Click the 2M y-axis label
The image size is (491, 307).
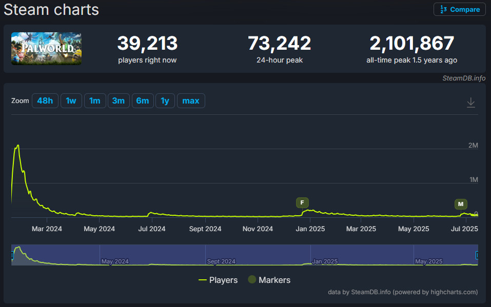click(473, 145)
